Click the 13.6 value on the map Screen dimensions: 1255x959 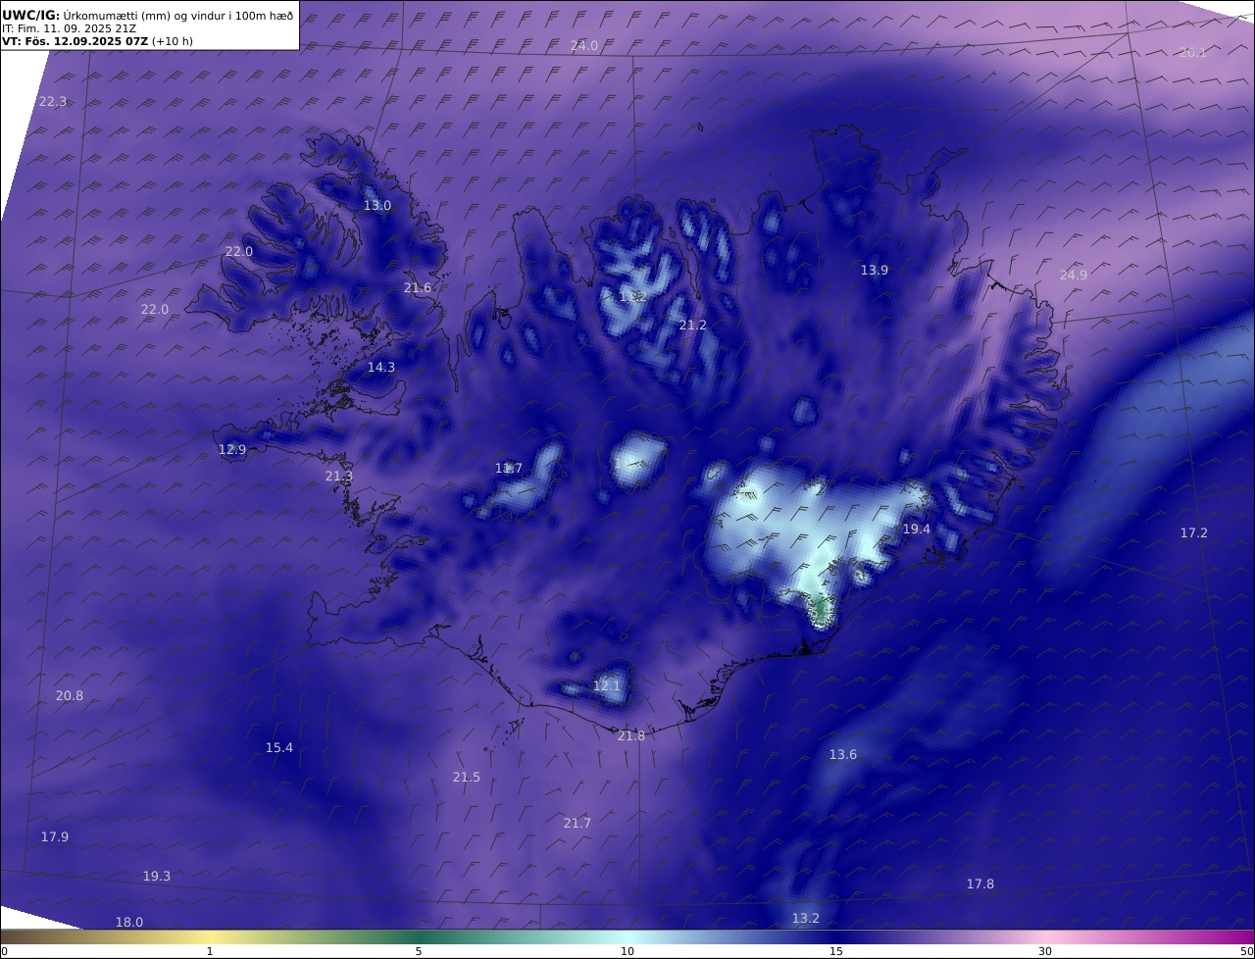[x=843, y=755]
